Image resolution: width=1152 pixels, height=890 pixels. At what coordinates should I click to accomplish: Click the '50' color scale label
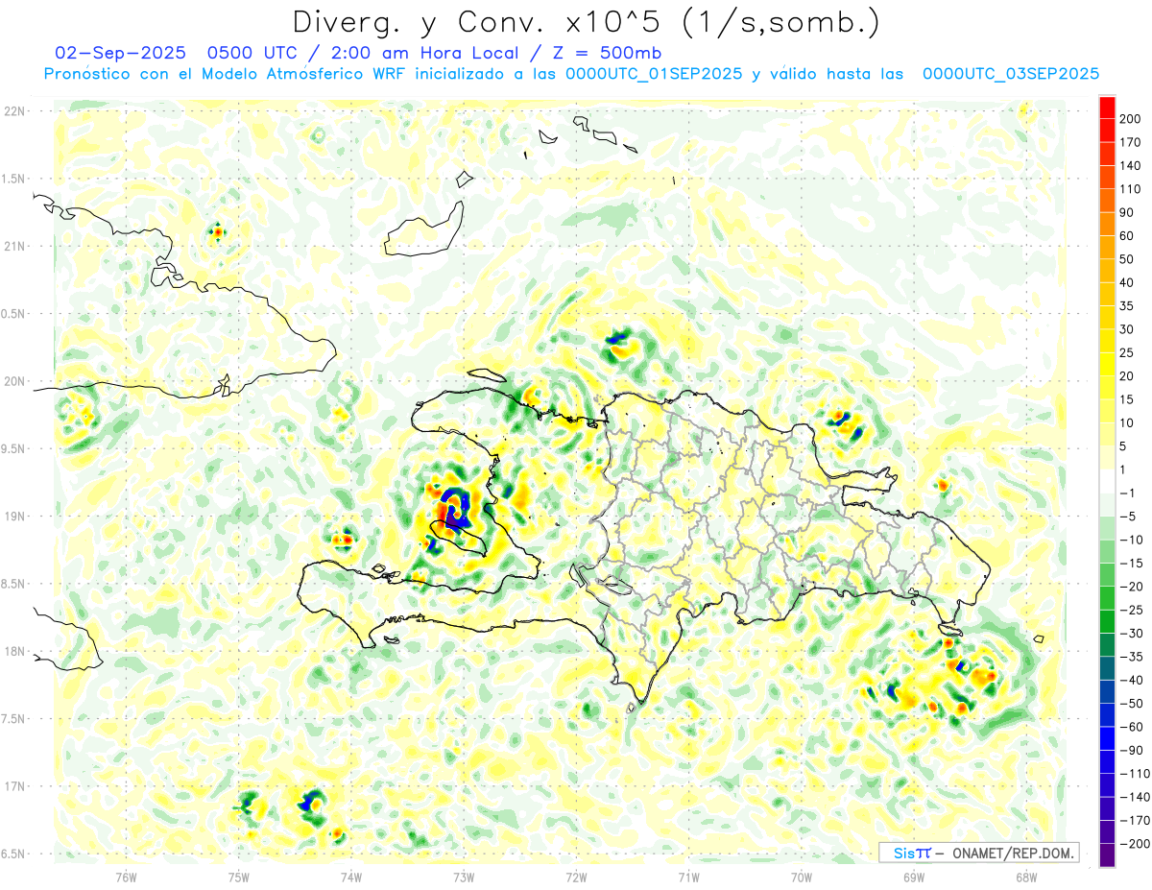coord(1129,259)
